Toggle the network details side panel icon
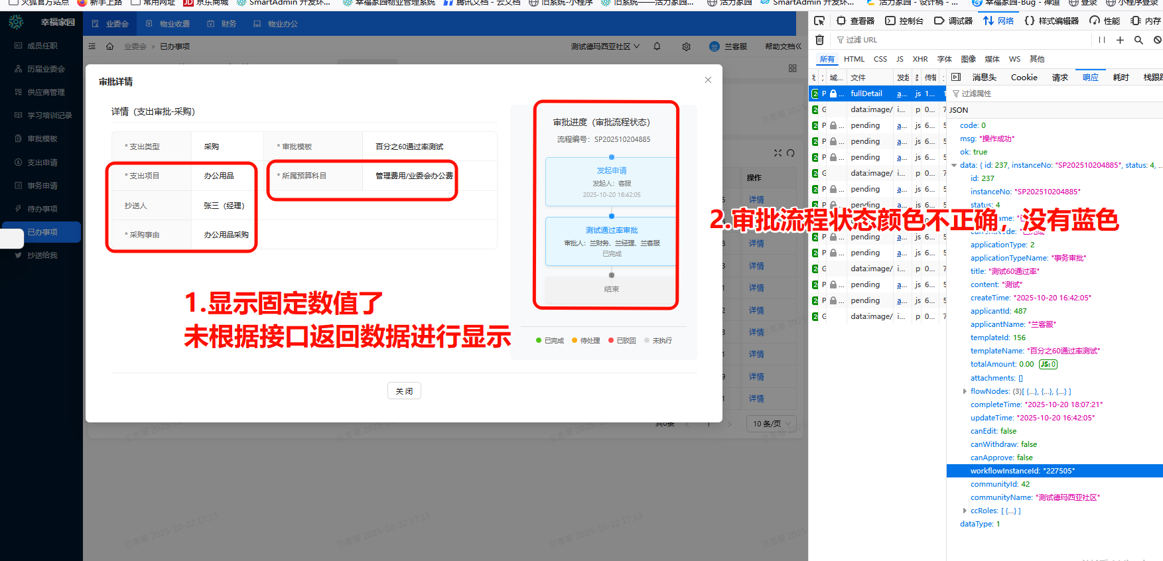1163x561 pixels. click(x=956, y=77)
